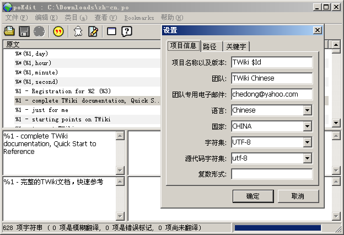Click the Save floppy disk icon
Screen dimensions: 344x235
click(24, 31)
